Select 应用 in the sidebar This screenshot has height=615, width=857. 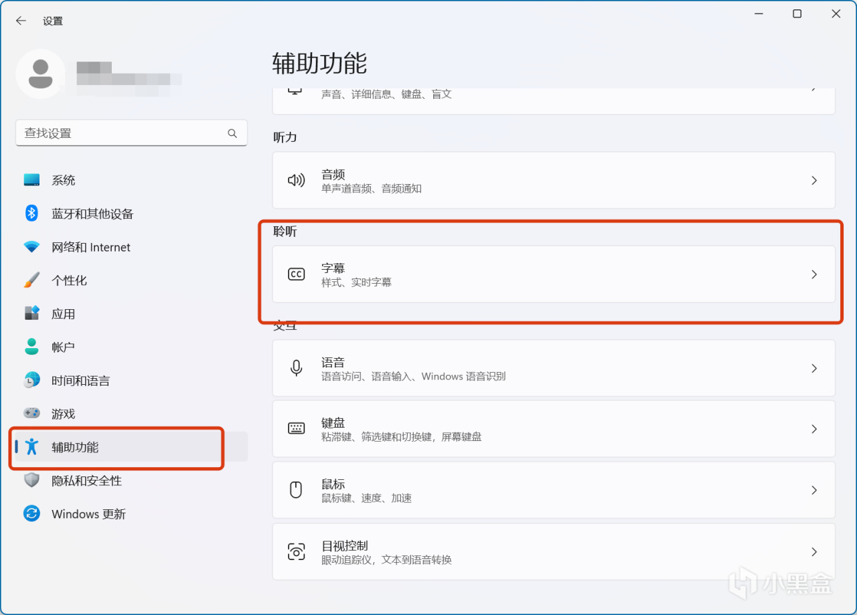pos(131,313)
